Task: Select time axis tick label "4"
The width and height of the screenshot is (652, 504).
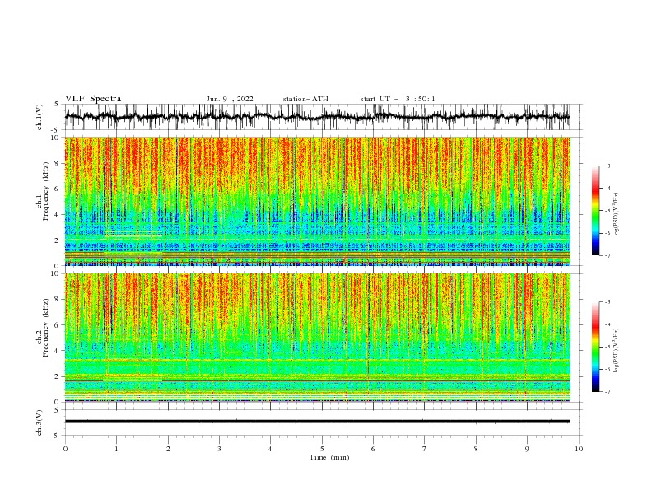Action: click(x=270, y=449)
